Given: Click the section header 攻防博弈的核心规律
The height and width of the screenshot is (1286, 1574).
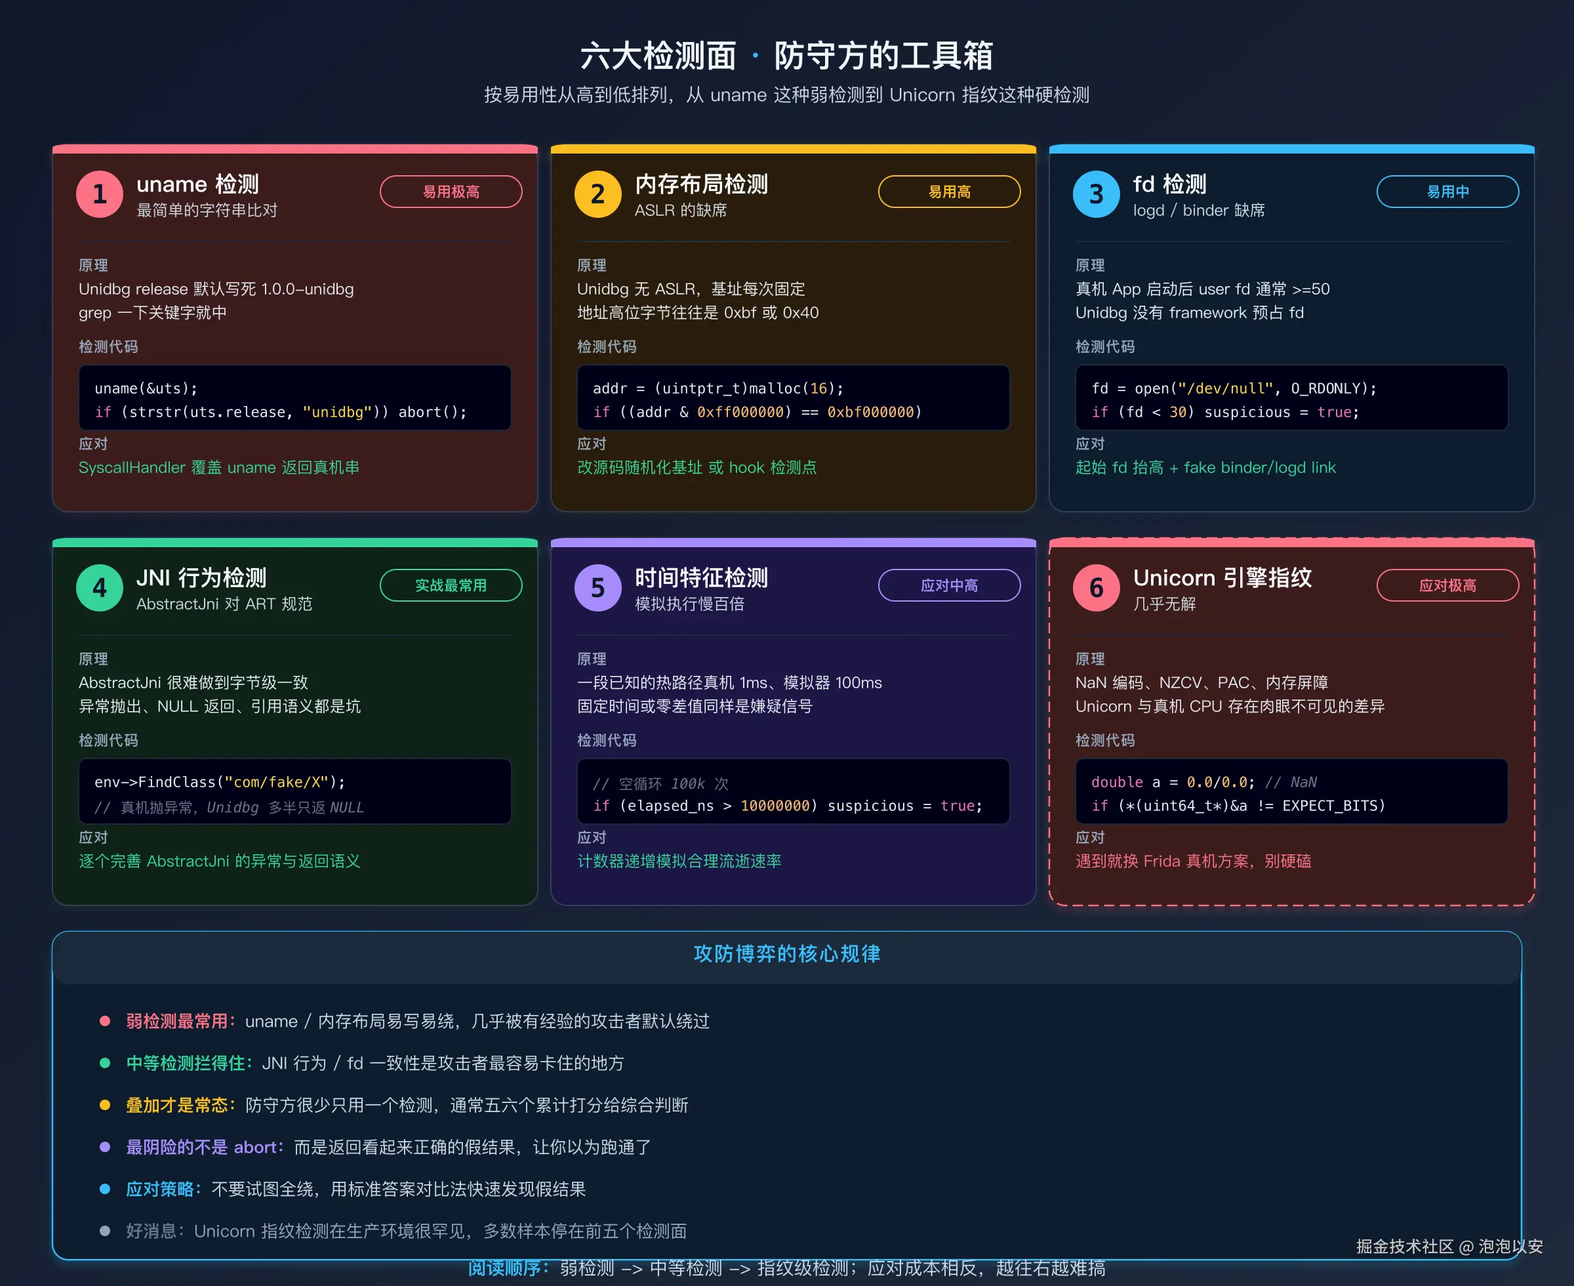Looking at the screenshot, I should [x=786, y=953].
